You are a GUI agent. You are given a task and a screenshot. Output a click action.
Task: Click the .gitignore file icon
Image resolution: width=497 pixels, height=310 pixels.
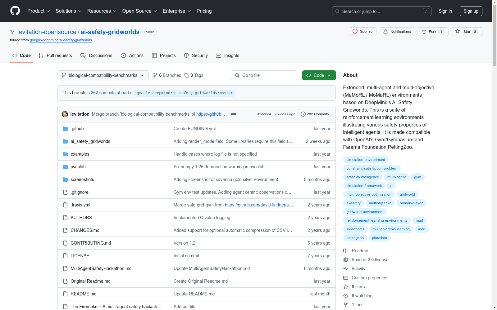click(x=65, y=192)
